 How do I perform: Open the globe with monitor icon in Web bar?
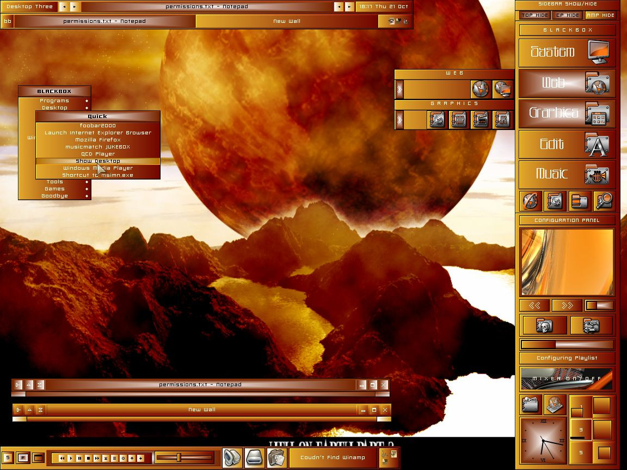[x=502, y=89]
